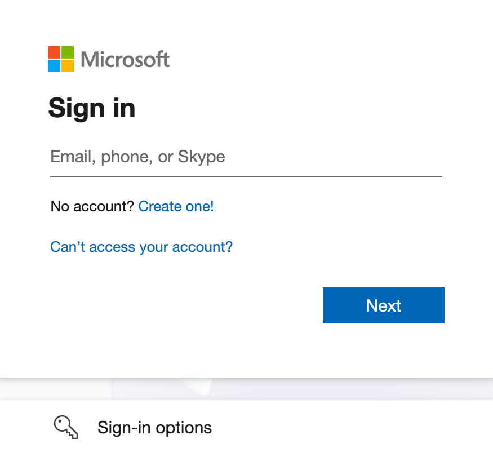Click the Next button
Screen dimensions: 493x453
tap(383, 305)
